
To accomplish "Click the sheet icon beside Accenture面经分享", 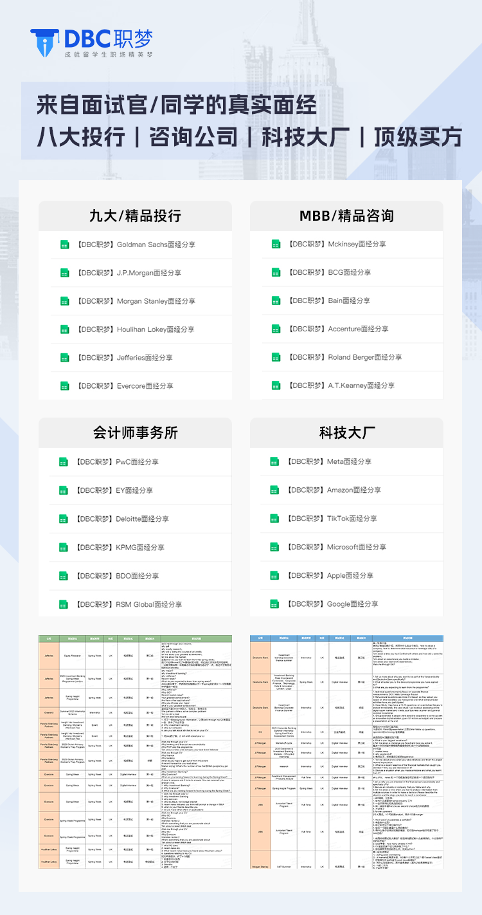I will pyautogui.click(x=276, y=329).
